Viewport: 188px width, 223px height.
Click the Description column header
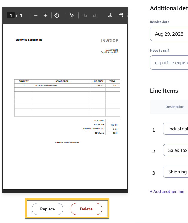click(x=175, y=107)
